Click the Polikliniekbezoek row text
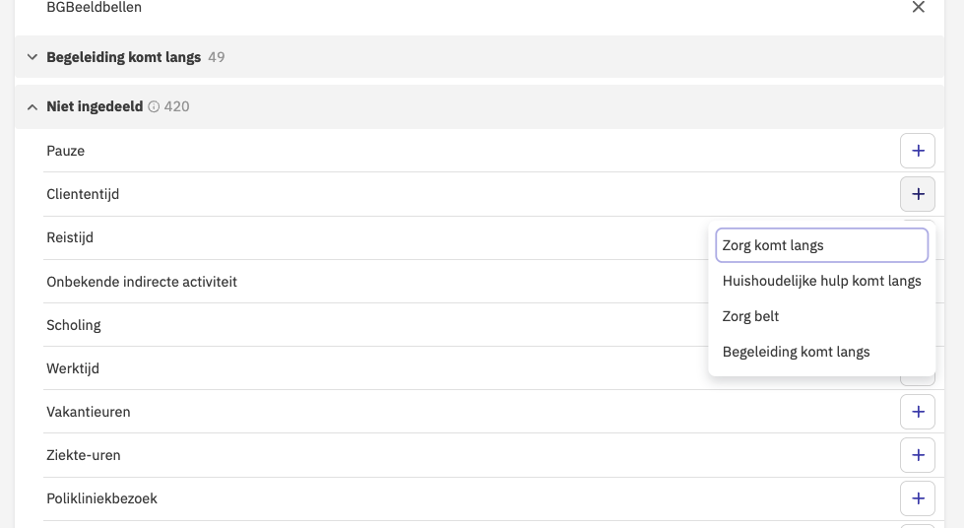Screen dimensions: 964x528 click(102, 498)
